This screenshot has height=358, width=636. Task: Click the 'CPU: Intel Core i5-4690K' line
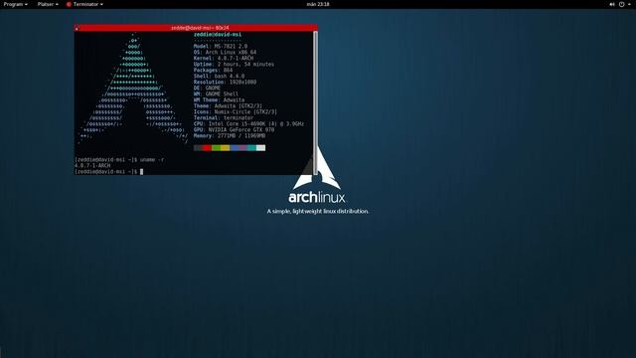click(x=248, y=123)
